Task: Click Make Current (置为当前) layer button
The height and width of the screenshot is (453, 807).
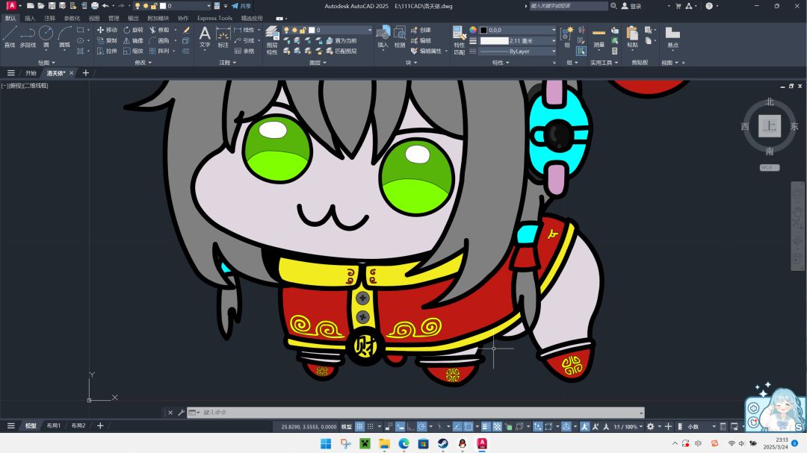Action: point(341,40)
